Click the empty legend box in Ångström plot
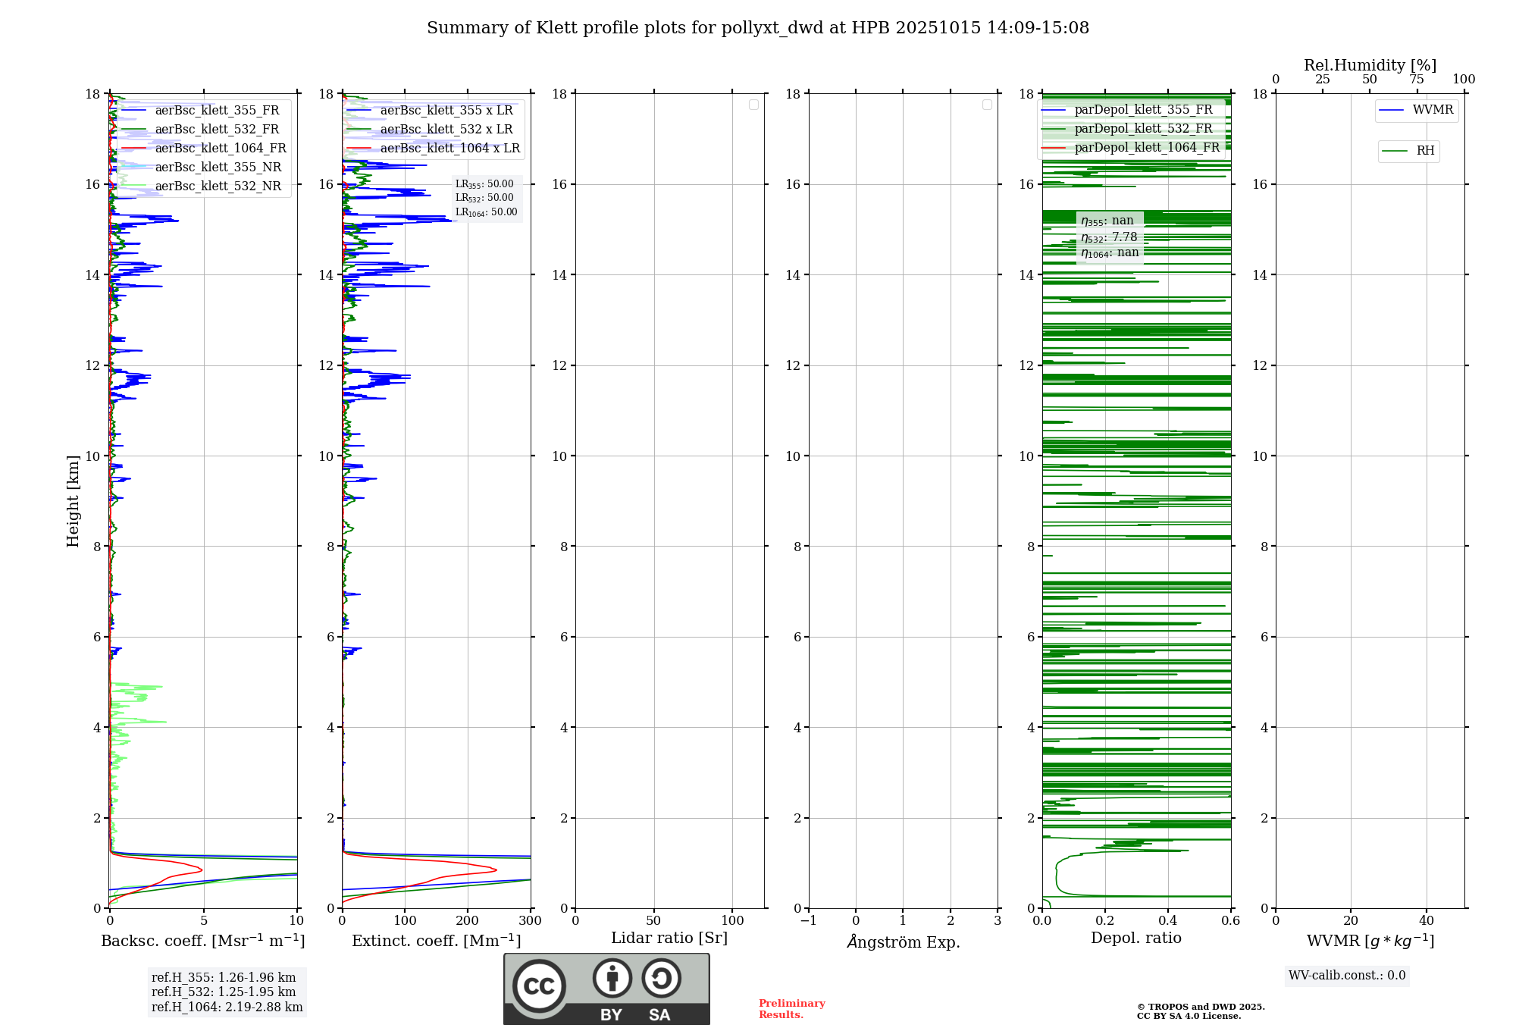 click(987, 105)
